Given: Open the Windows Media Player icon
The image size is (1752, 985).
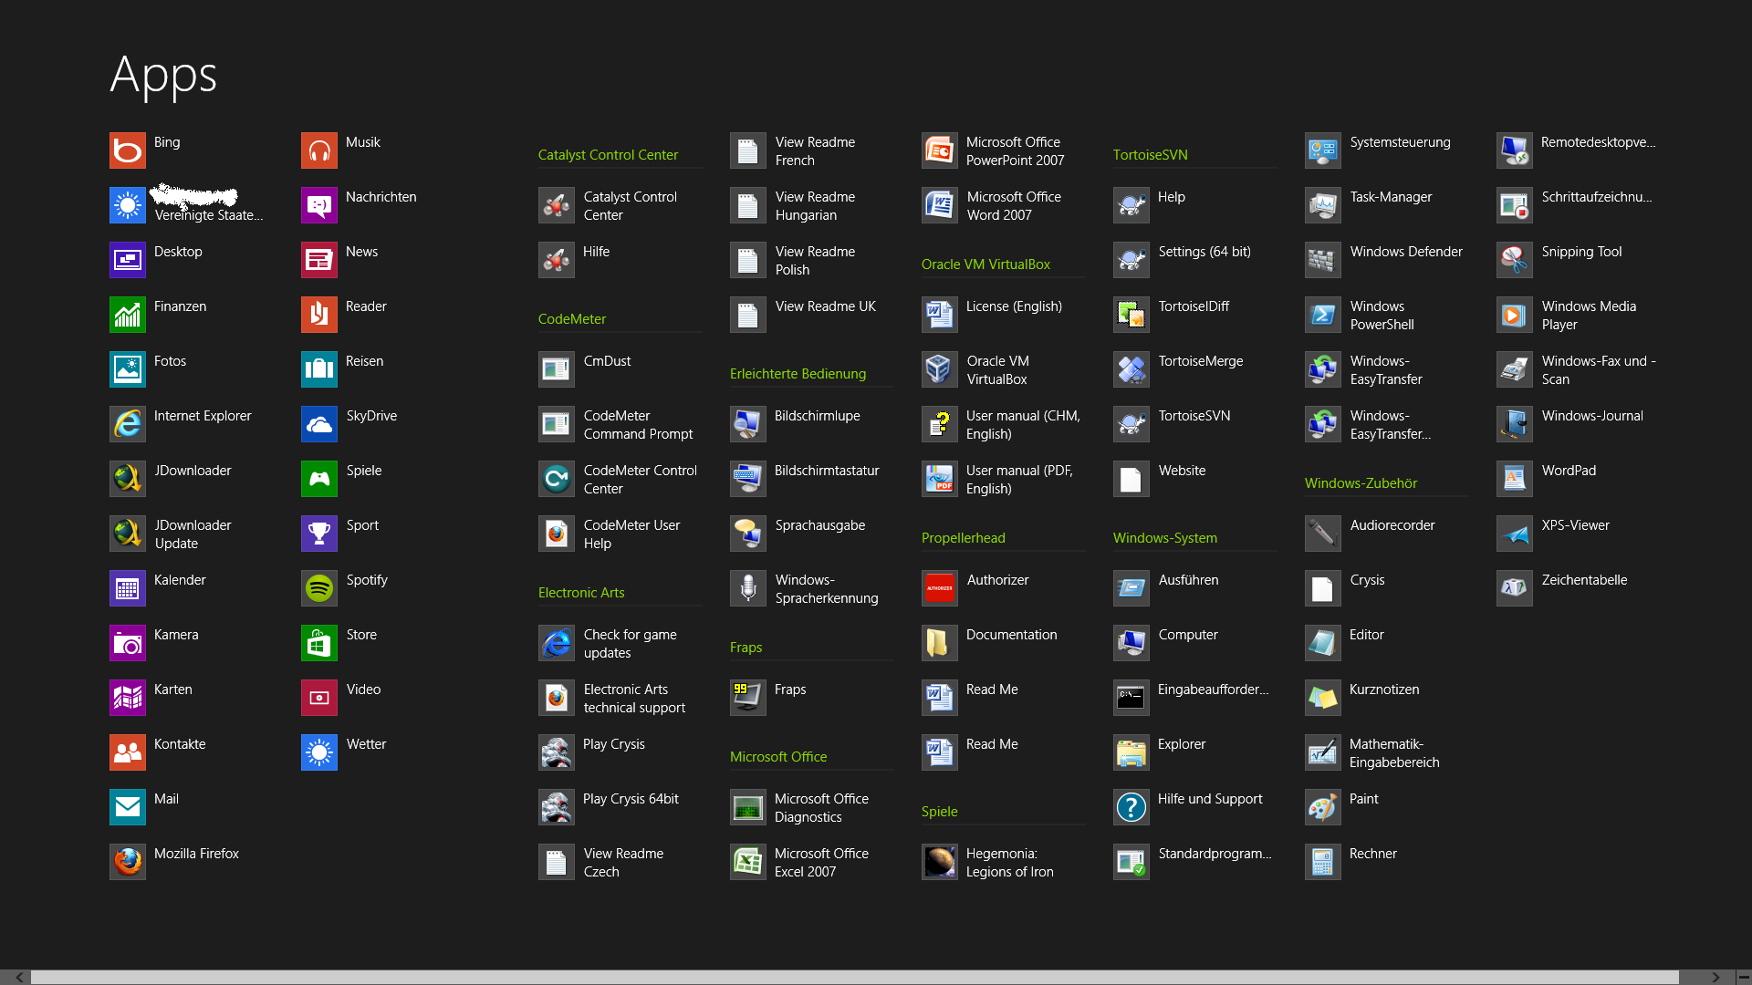Looking at the screenshot, I should point(1515,315).
